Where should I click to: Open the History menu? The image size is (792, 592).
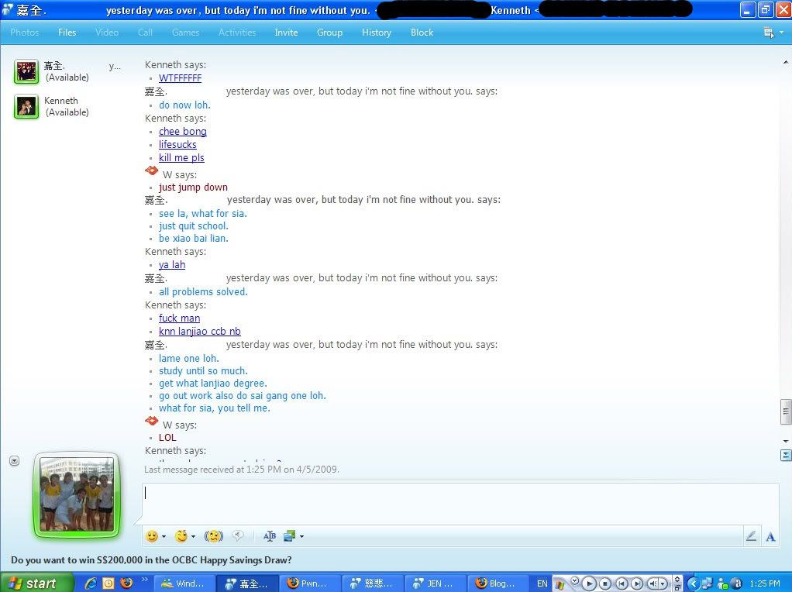click(376, 33)
